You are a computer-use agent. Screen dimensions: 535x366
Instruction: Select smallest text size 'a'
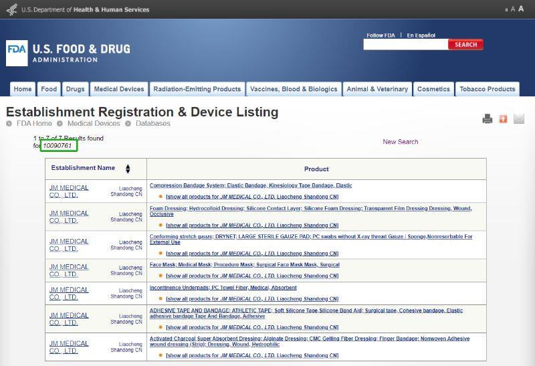point(506,10)
